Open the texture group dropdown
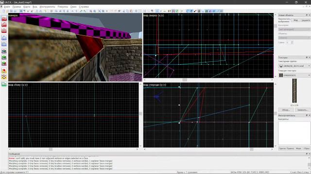Viewport: 311px width, 174px height. [294, 66]
